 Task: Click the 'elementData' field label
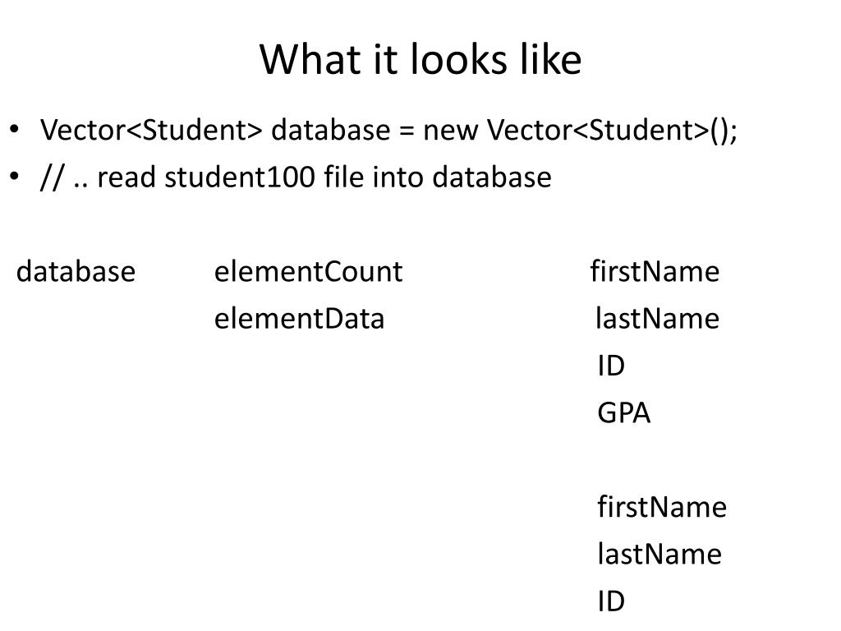point(299,319)
